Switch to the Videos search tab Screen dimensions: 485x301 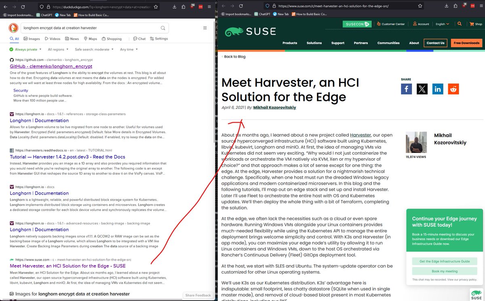click(x=53, y=39)
